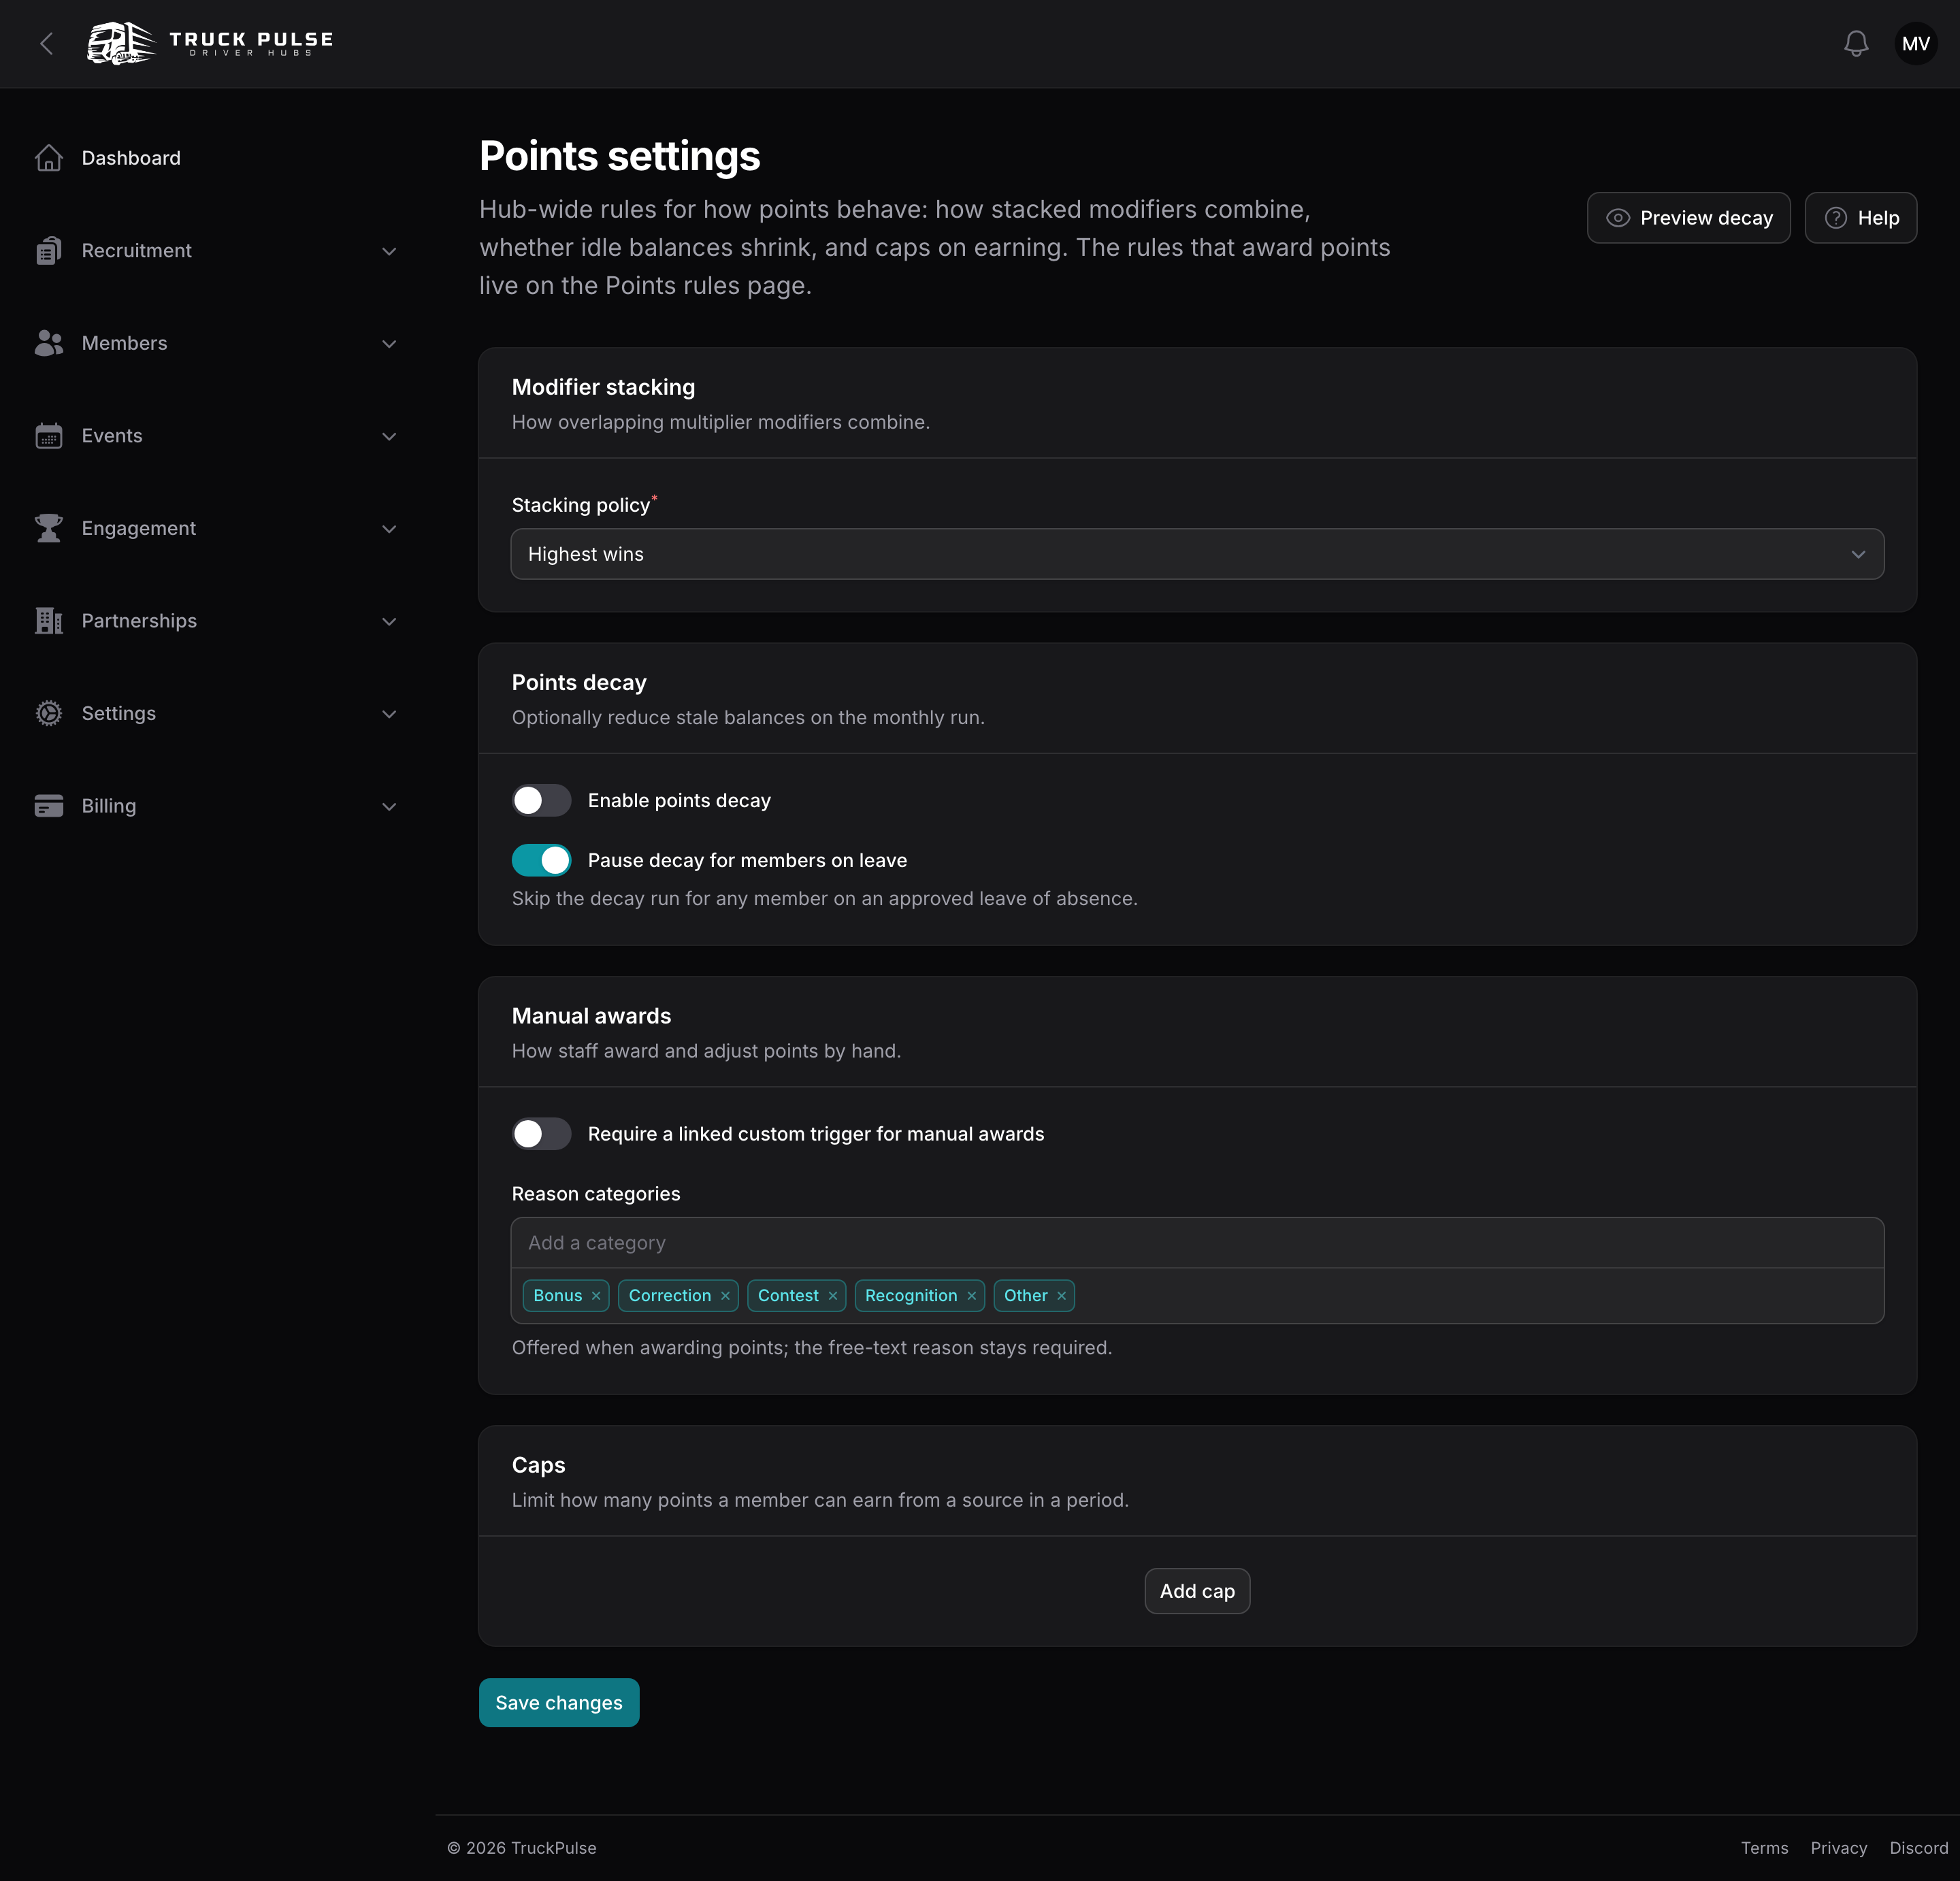Expand the Events menu chevron
Image resolution: width=1960 pixels, height=1881 pixels.
(389, 436)
